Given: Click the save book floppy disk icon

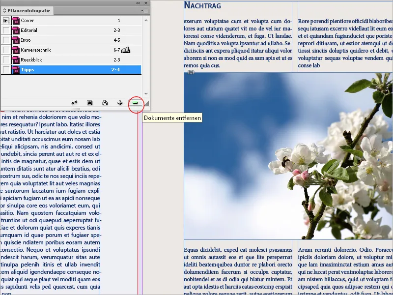Looking at the screenshot, I should pos(89,103).
